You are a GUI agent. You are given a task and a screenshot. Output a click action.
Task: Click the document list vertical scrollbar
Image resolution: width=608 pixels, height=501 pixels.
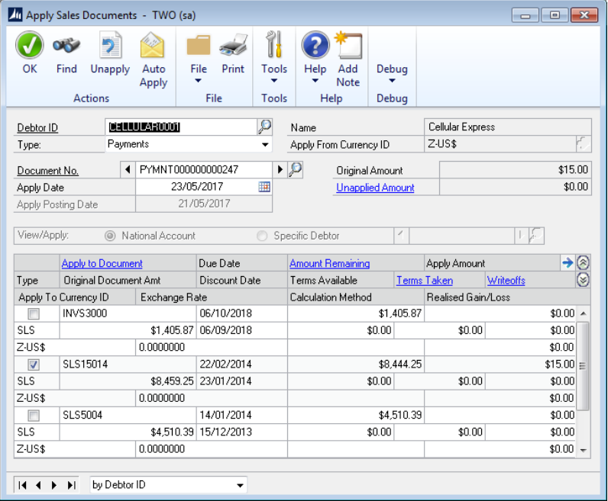[584, 366]
